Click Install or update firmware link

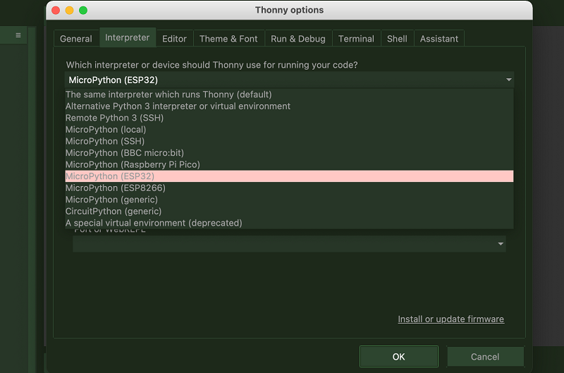pos(450,319)
